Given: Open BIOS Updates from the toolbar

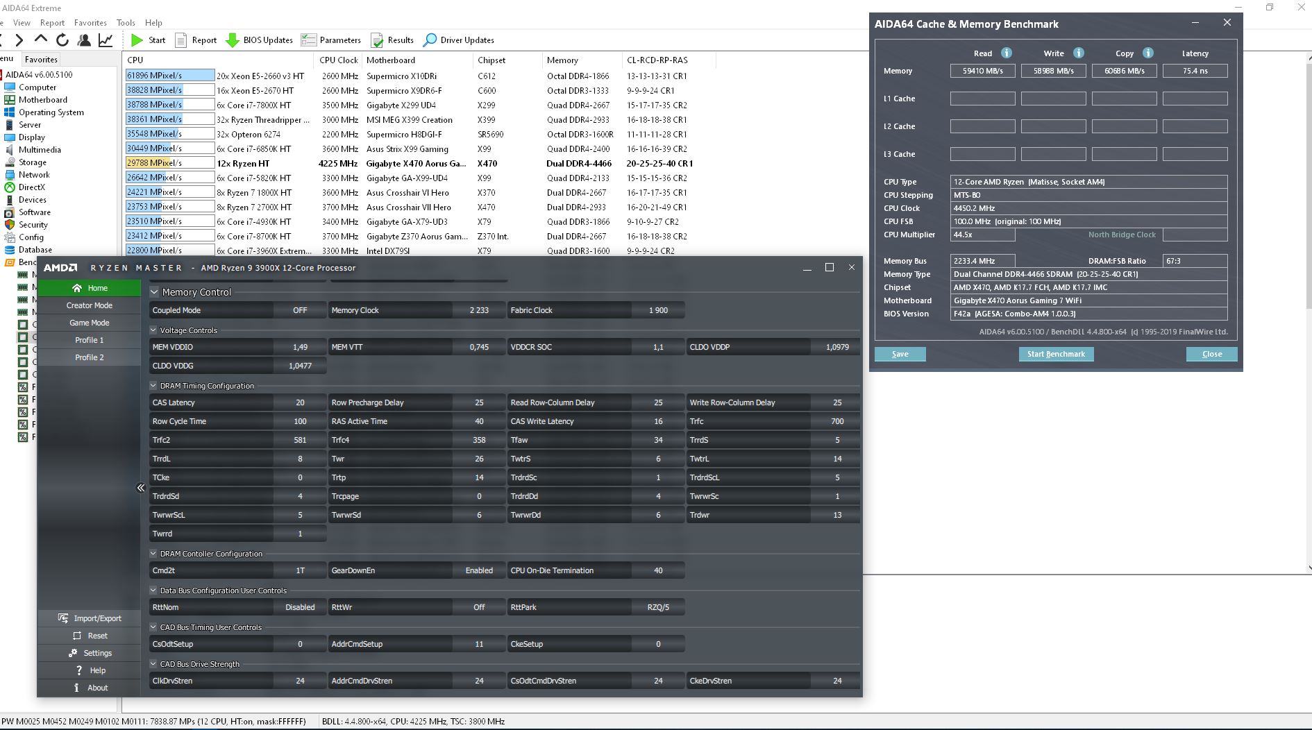Looking at the screenshot, I should point(260,40).
